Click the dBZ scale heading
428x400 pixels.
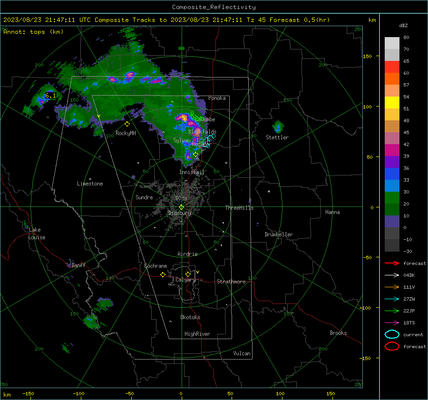click(x=403, y=26)
